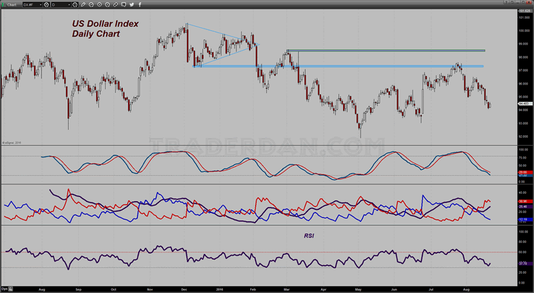534x293 pixels.
Task: Open the speech bubble comment icon
Action: coord(125,4)
